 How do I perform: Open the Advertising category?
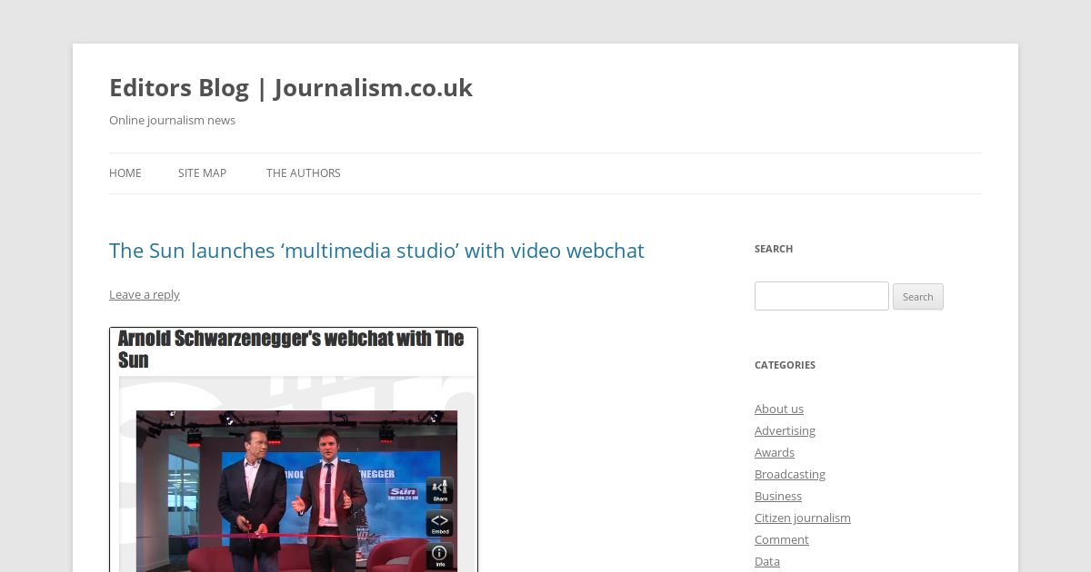785,430
